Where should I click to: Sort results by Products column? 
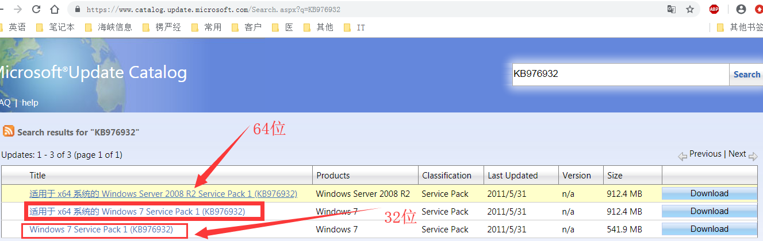click(x=333, y=176)
